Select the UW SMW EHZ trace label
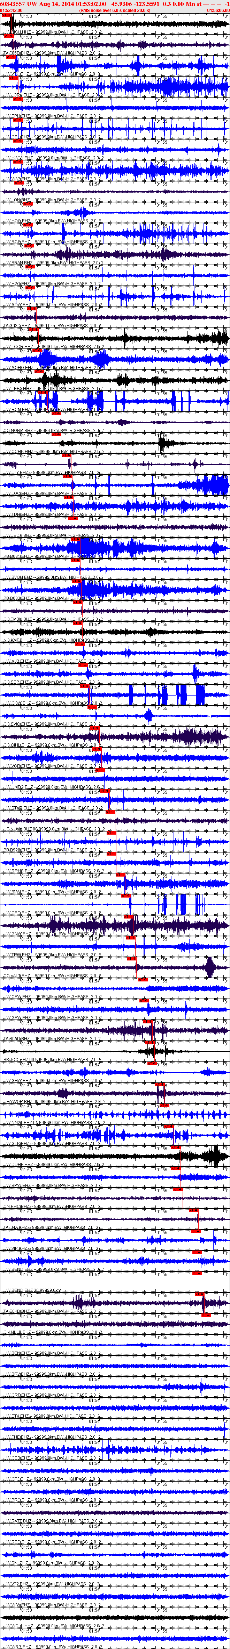 pos(52,1186)
